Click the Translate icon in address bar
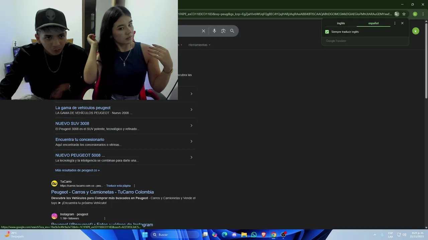The image size is (428, 240). point(397,14)
